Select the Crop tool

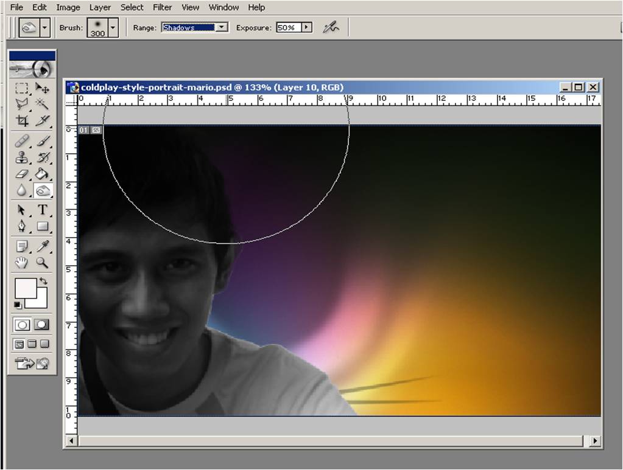(x=22, y=120)
